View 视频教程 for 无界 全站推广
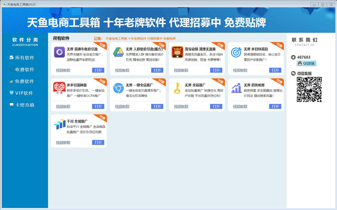337x210 pixels. click(x=181, y=106)
